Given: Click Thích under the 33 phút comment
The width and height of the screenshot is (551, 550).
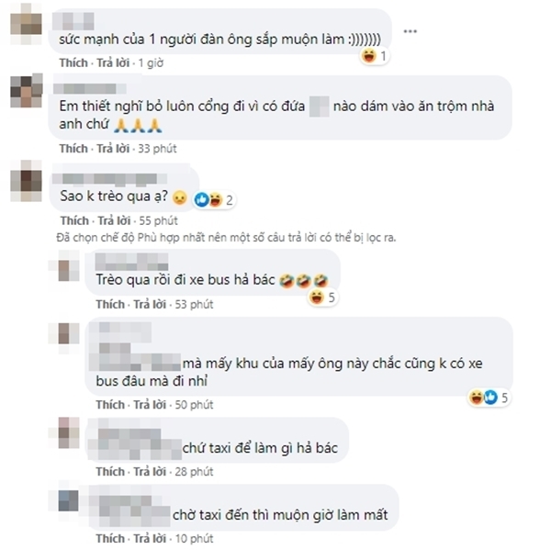Looking at the screenshot, I should pos(73,149).
